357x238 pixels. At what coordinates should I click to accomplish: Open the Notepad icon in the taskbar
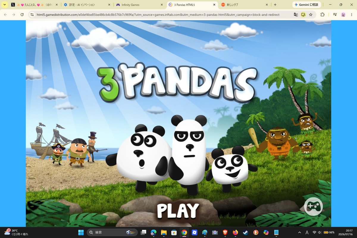coord(276,232)
